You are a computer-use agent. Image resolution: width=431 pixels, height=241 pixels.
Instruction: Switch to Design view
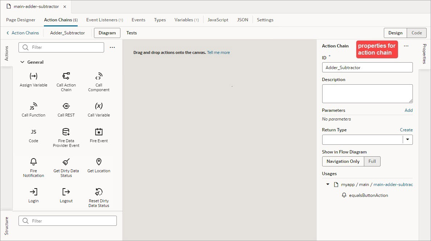[x=395, y=33]
